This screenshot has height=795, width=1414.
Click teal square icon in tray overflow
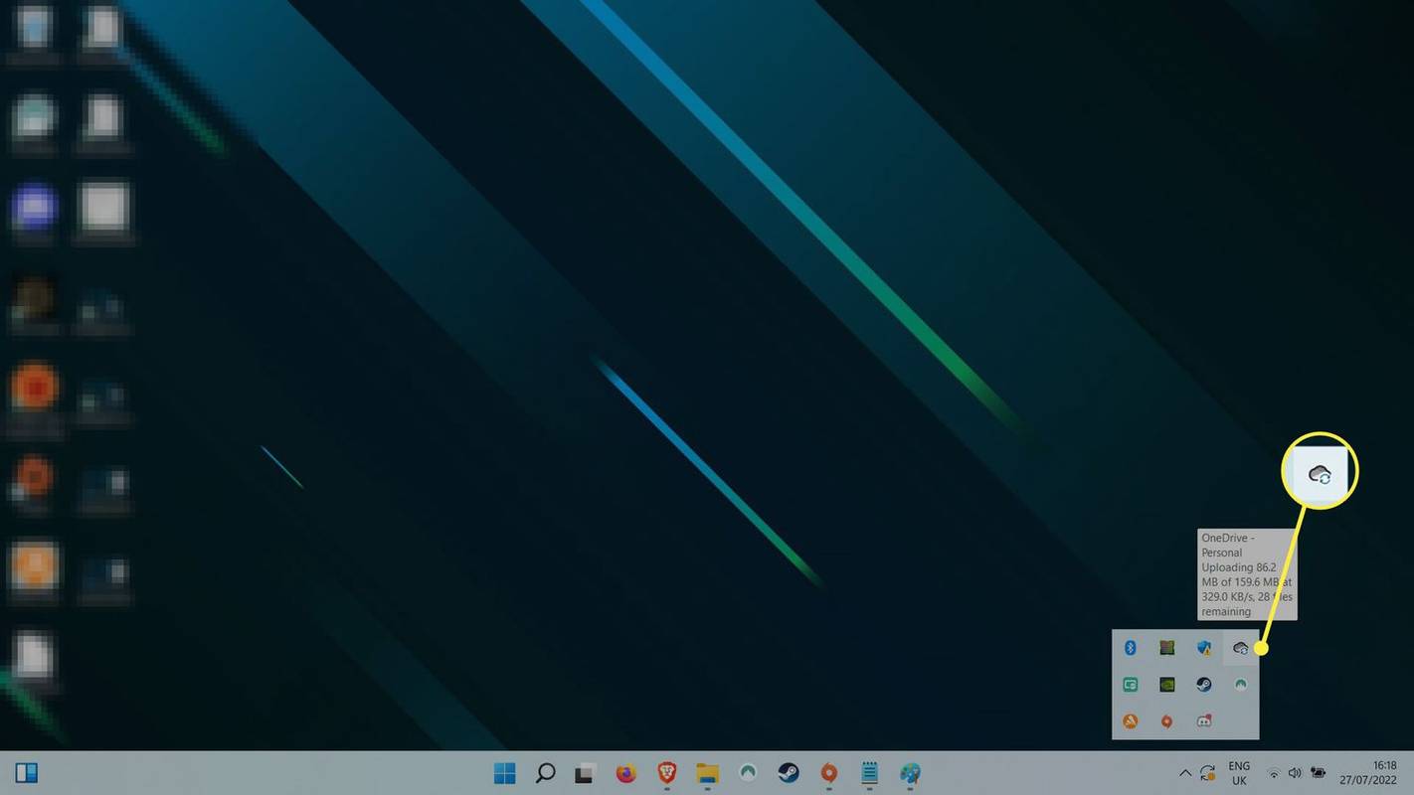[x=1130, y=685]
